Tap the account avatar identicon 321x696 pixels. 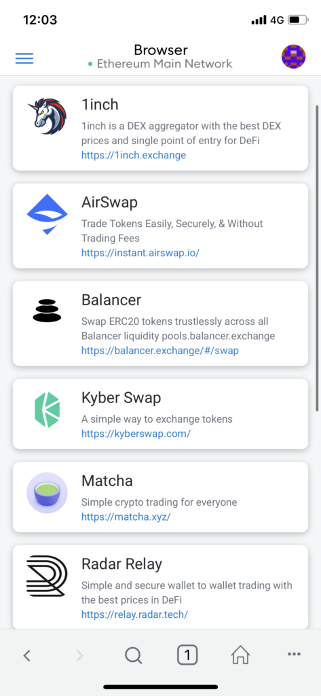point(293,57)
